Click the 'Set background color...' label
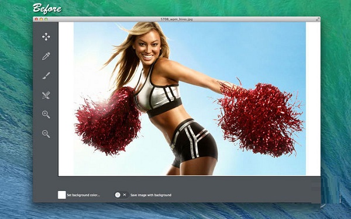351x219 pixels. coord(83,195)
